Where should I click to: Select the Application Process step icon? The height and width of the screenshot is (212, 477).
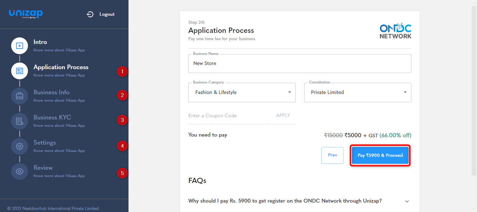click(20, 71)
